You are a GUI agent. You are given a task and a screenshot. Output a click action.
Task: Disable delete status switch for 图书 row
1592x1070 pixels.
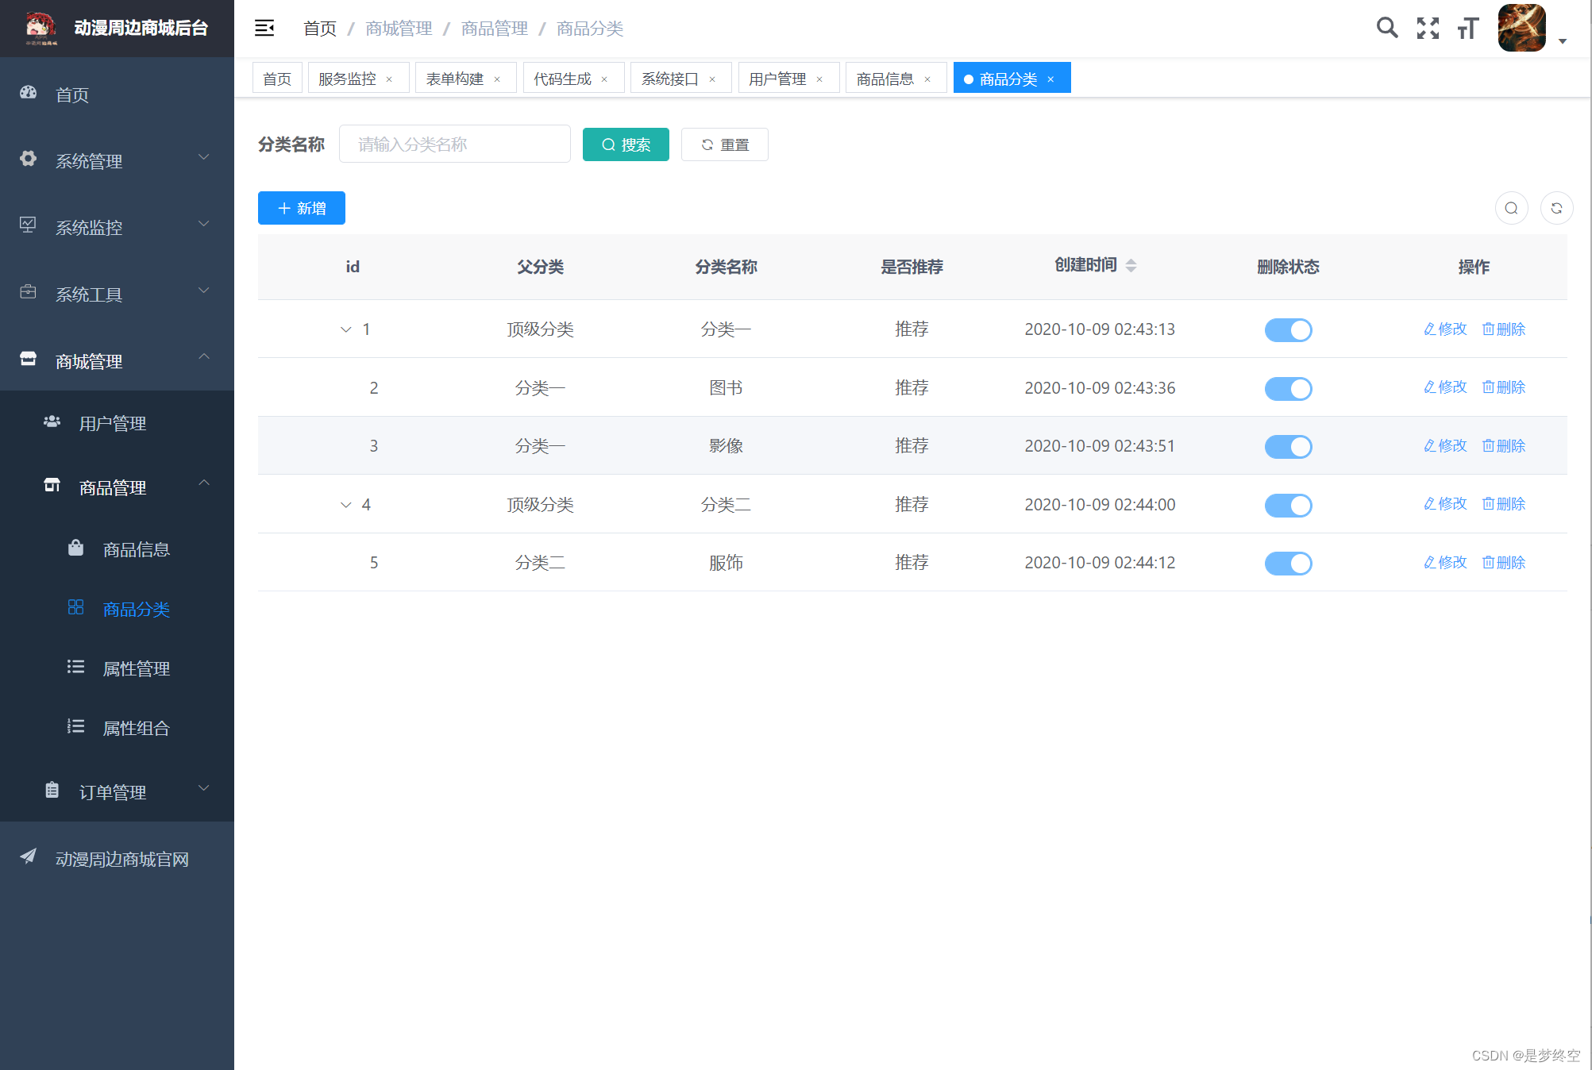point(1288,388)
